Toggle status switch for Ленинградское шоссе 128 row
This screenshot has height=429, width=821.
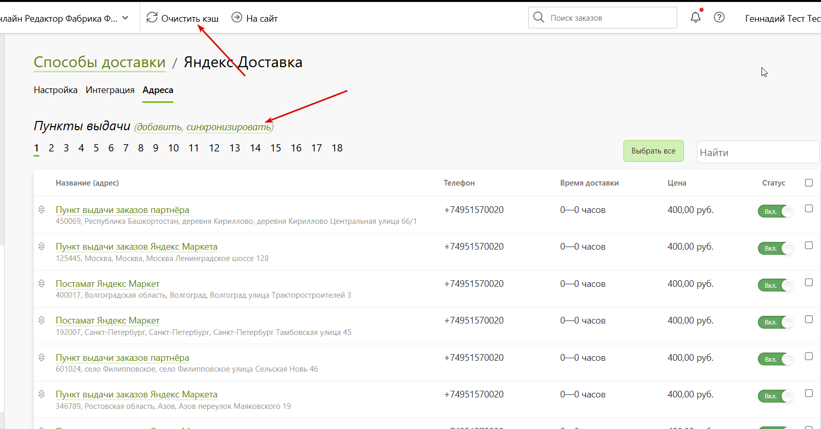775,248
